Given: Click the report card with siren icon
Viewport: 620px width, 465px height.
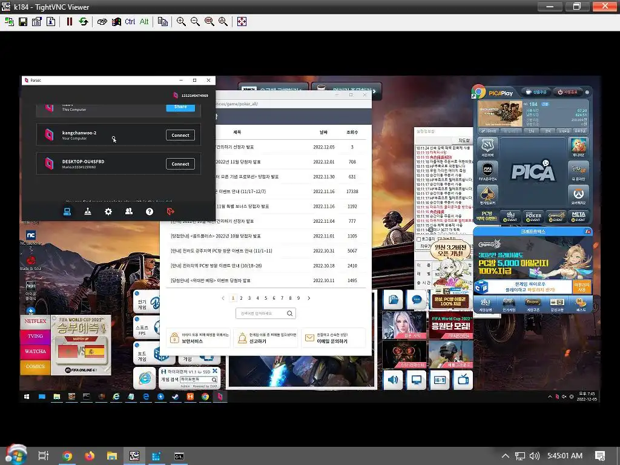Looking at the screenshot, I should click(x=265, y=338).
